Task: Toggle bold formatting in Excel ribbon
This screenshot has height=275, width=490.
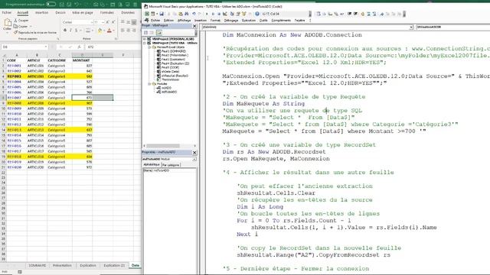Action: 65,31
